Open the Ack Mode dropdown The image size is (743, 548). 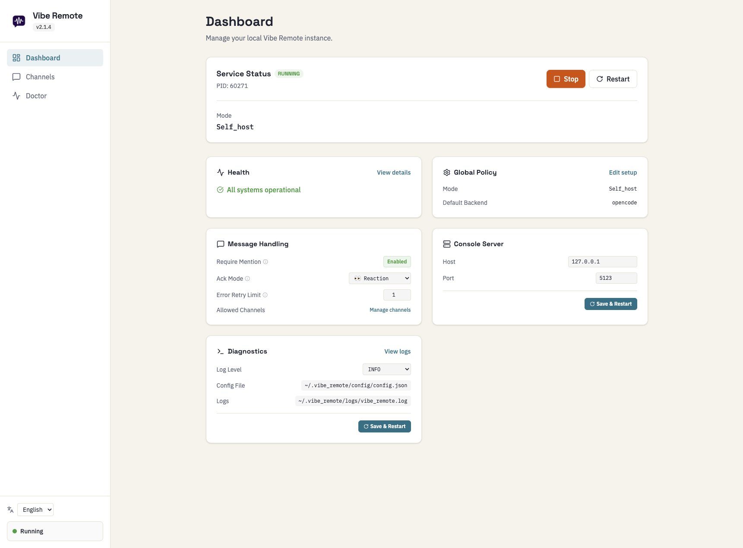[379, 278]
